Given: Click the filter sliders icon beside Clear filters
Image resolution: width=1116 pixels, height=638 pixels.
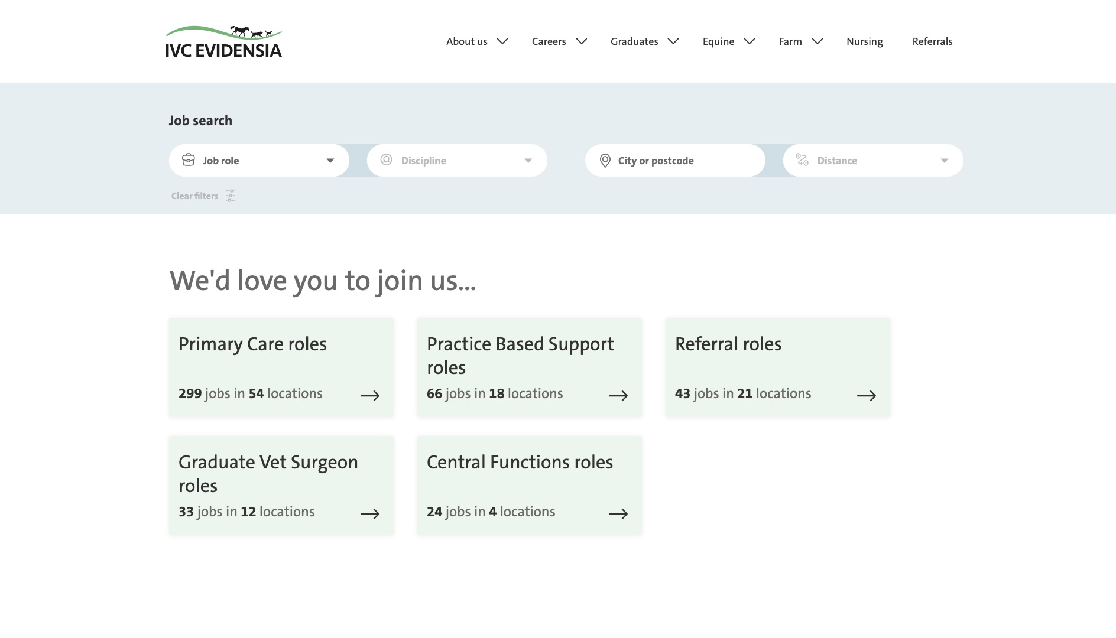Looking at the screenshot, I should pos(231,196).
